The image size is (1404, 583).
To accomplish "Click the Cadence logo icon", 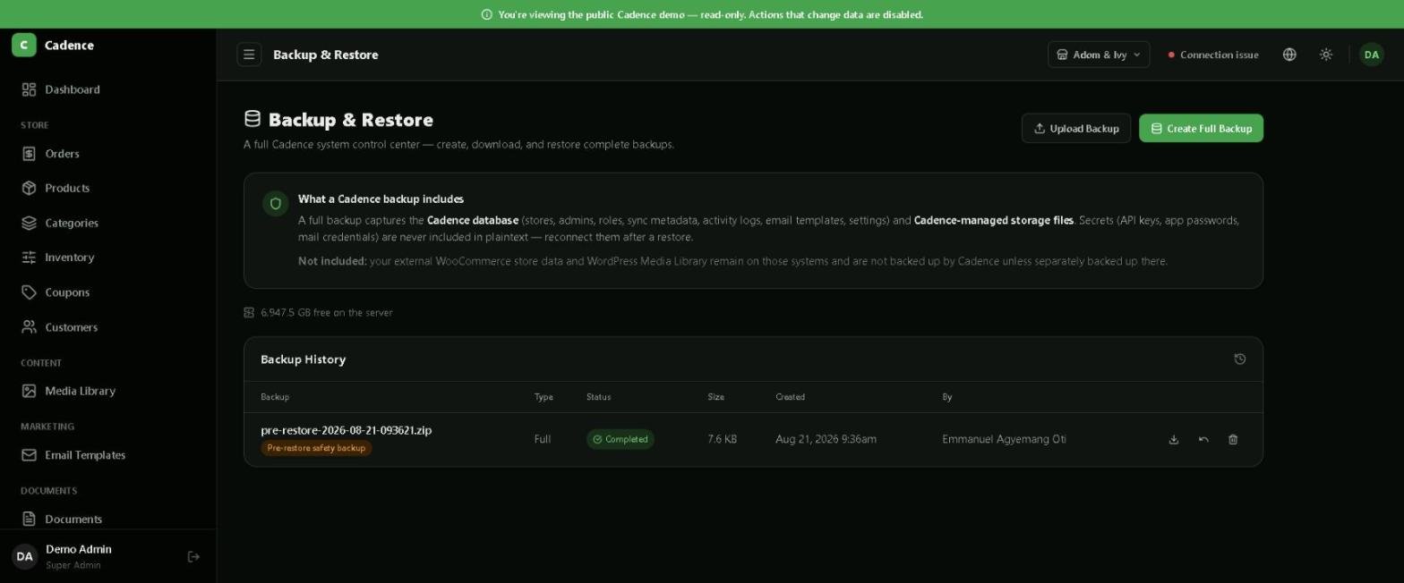I will pos(24,45).
